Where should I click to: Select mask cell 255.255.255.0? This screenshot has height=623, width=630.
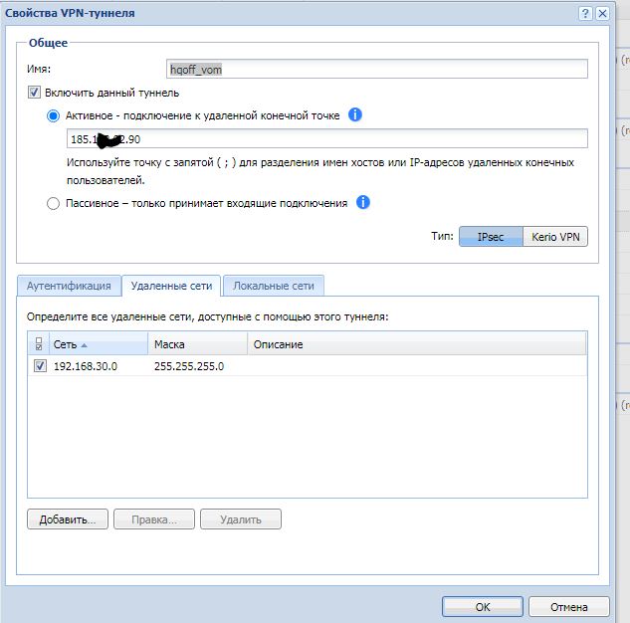tap(189, 366)
